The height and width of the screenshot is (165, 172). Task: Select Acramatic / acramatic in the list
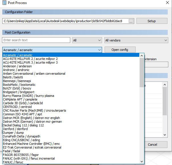click(71, 55)
